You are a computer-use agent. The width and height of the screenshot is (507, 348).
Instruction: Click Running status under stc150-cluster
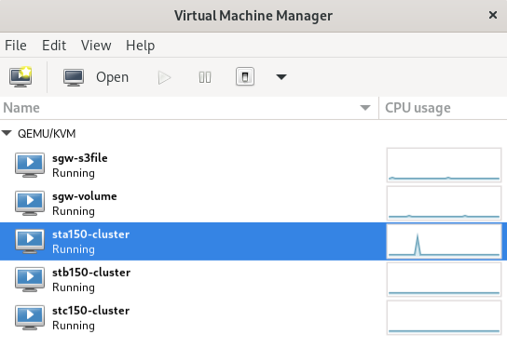click(74, 326)
